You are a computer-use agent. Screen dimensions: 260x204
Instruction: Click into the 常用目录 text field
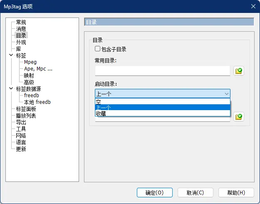coord(162,71)
